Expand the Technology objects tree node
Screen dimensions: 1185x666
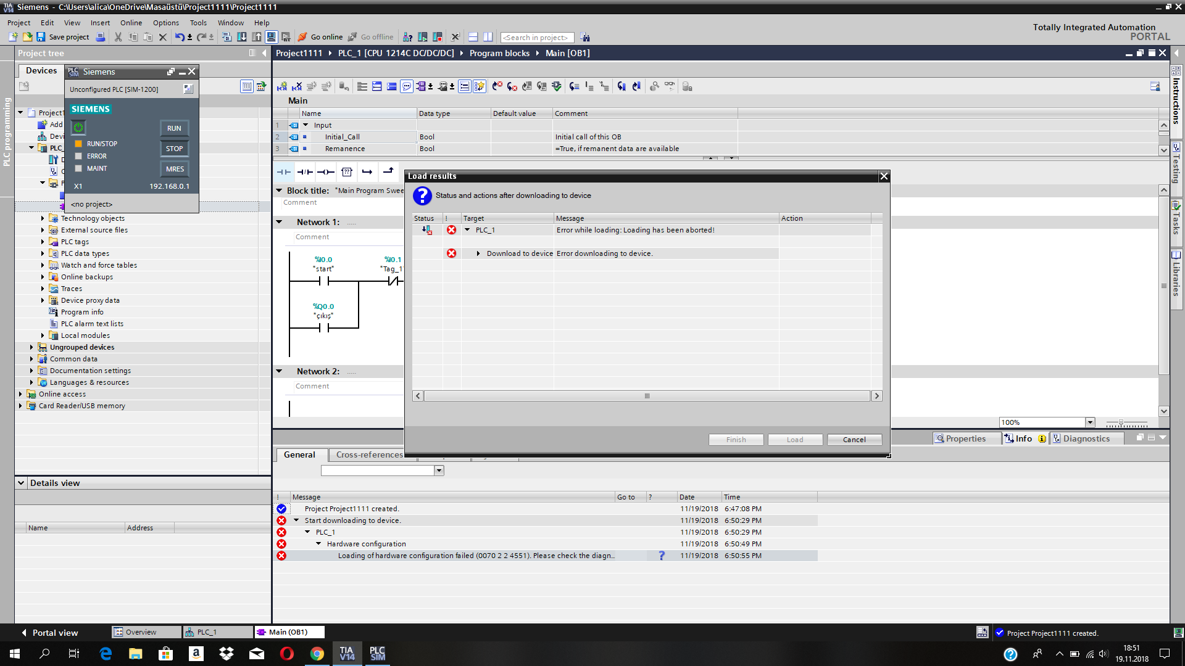click(x=43, y=218)
